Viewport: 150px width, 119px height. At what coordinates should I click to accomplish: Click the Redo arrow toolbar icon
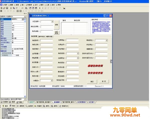[22, 8]
